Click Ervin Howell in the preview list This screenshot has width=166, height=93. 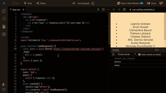tap(140, 27)
